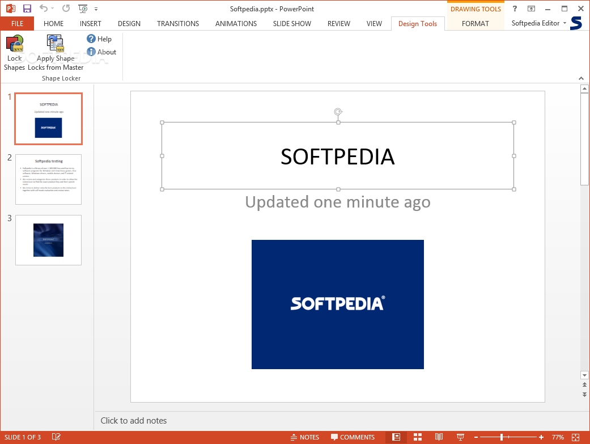This screenshot has height=444, width=590.
Task: Open the About info item
Action: 101,52
